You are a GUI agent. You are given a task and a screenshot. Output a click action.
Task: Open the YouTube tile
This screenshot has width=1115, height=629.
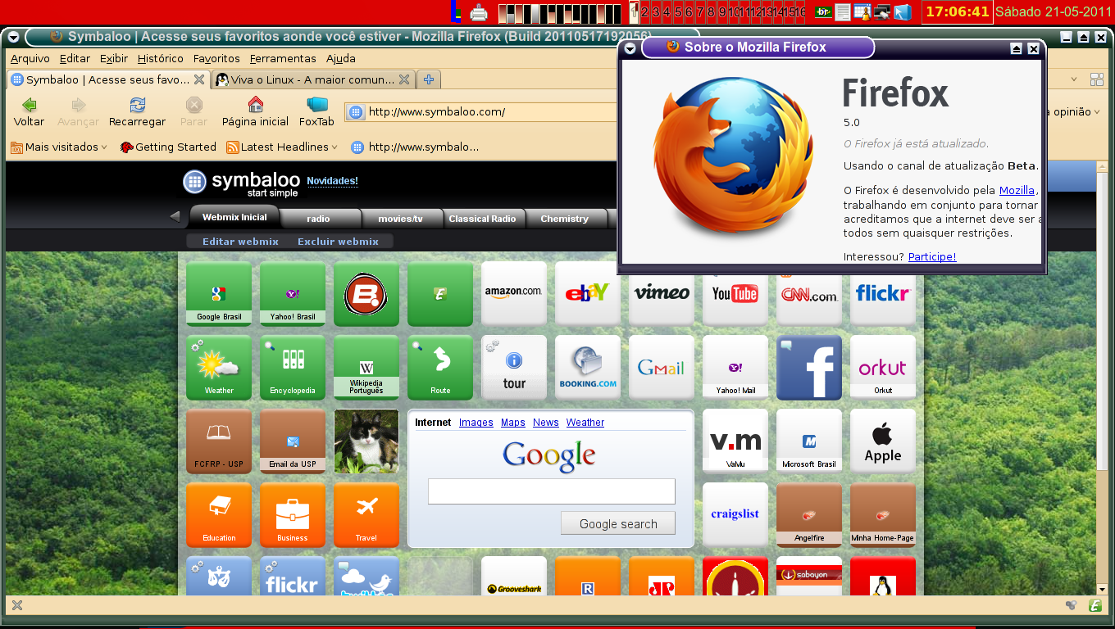coord(735,294)
